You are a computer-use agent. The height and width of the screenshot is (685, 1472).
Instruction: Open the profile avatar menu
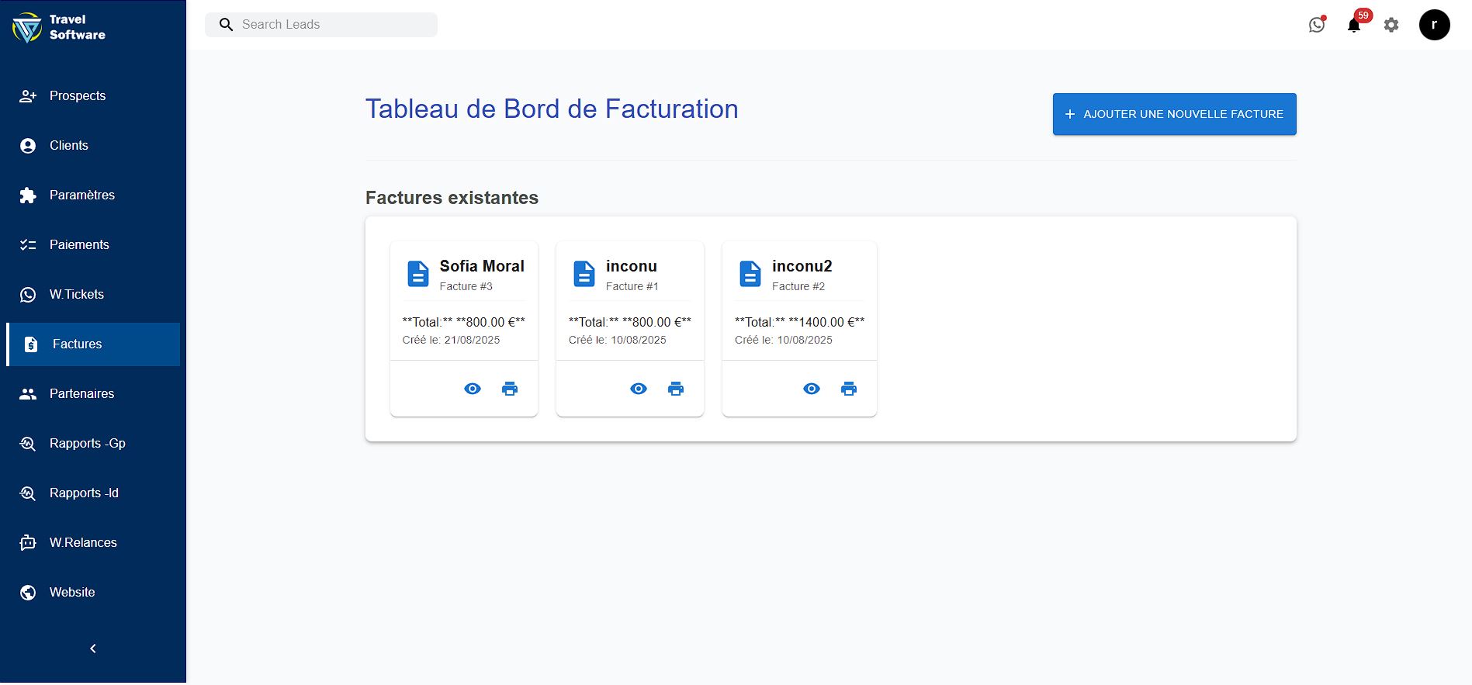coord(1434,24)
